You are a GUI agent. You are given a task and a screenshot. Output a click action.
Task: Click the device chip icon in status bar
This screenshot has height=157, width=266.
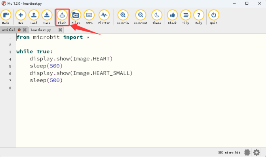247,152
